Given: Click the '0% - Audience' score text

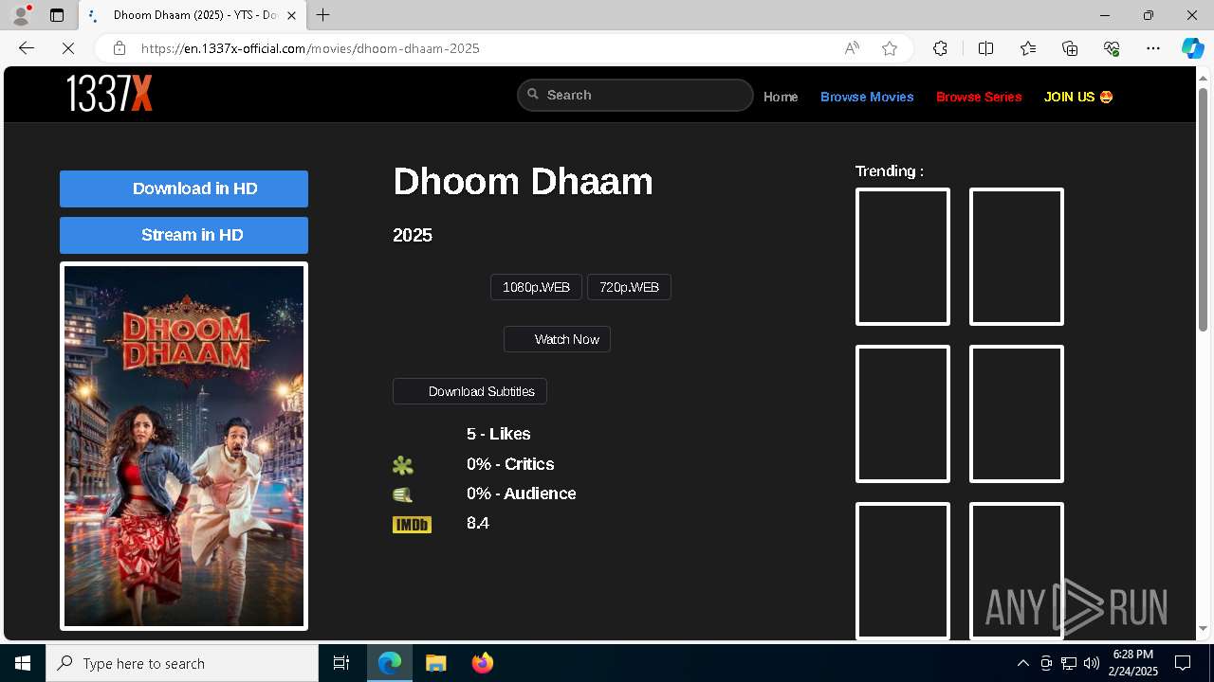Looking at the screenshot, I should point(521,494).
